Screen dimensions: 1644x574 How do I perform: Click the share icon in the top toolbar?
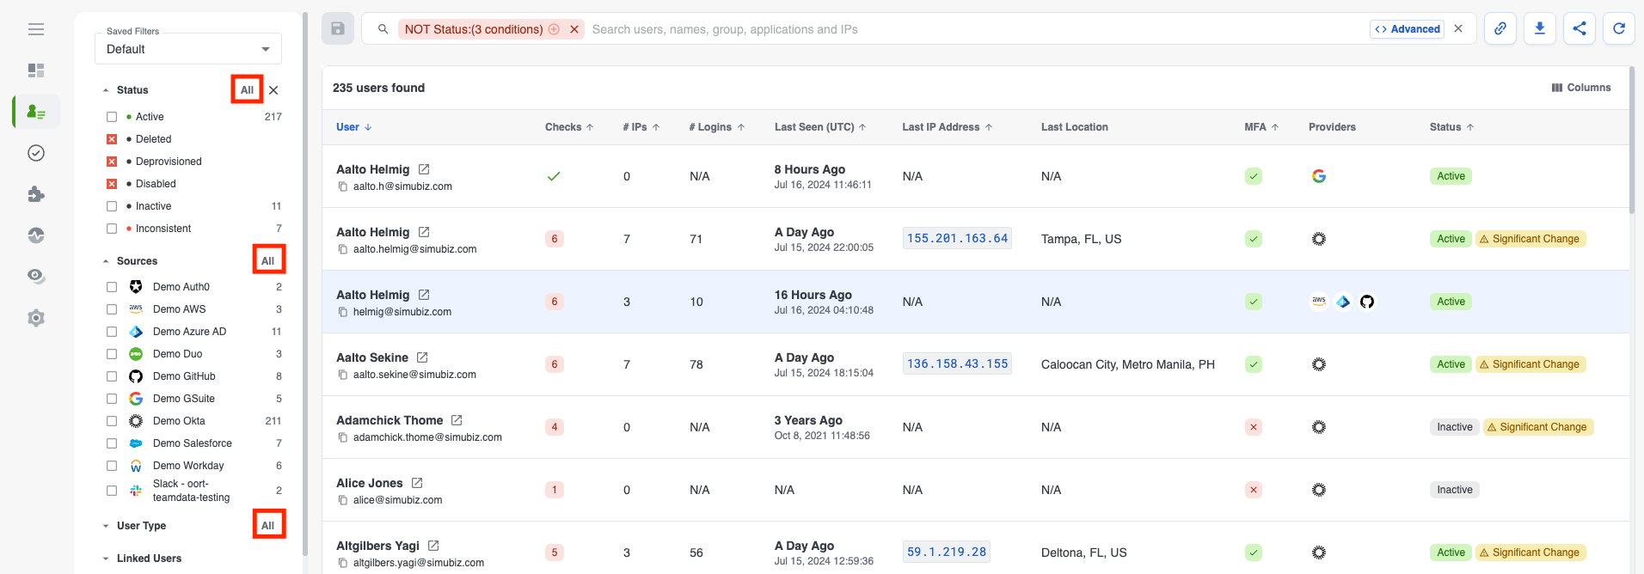1580,29
